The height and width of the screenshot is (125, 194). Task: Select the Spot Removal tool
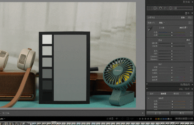tap(155, 8)
